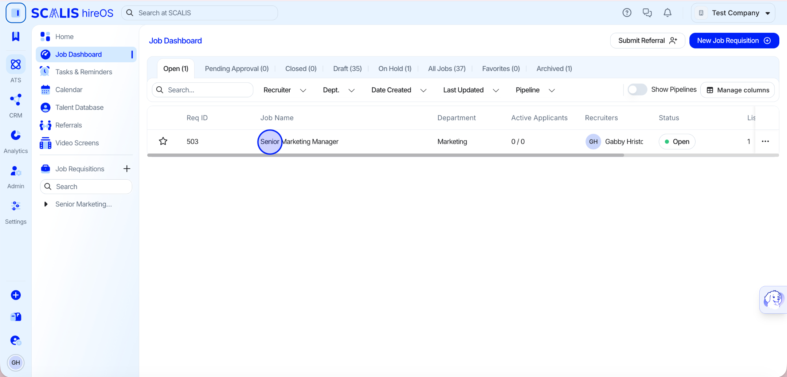This screenshot has height=377, width=787.
Task: Click the Department column header
Action: pyautogui.click(x=457, y=118)
